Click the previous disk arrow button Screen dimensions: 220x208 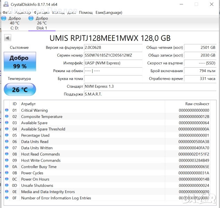[7, 38]
